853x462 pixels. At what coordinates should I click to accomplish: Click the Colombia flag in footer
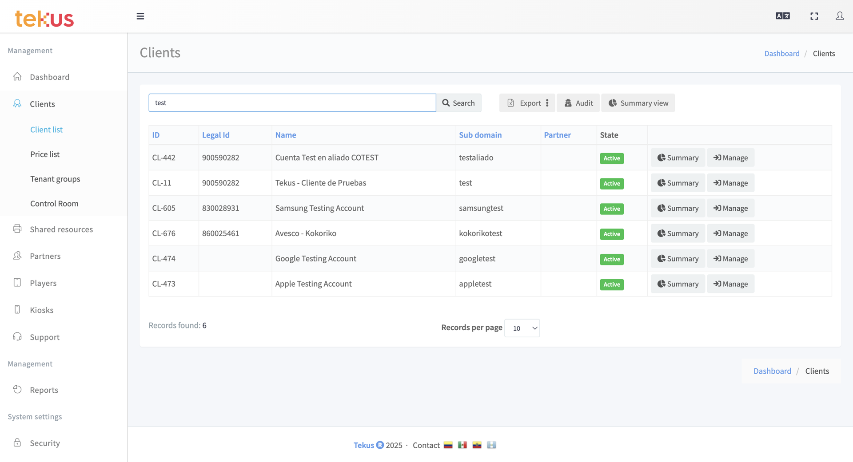point(448,445)
